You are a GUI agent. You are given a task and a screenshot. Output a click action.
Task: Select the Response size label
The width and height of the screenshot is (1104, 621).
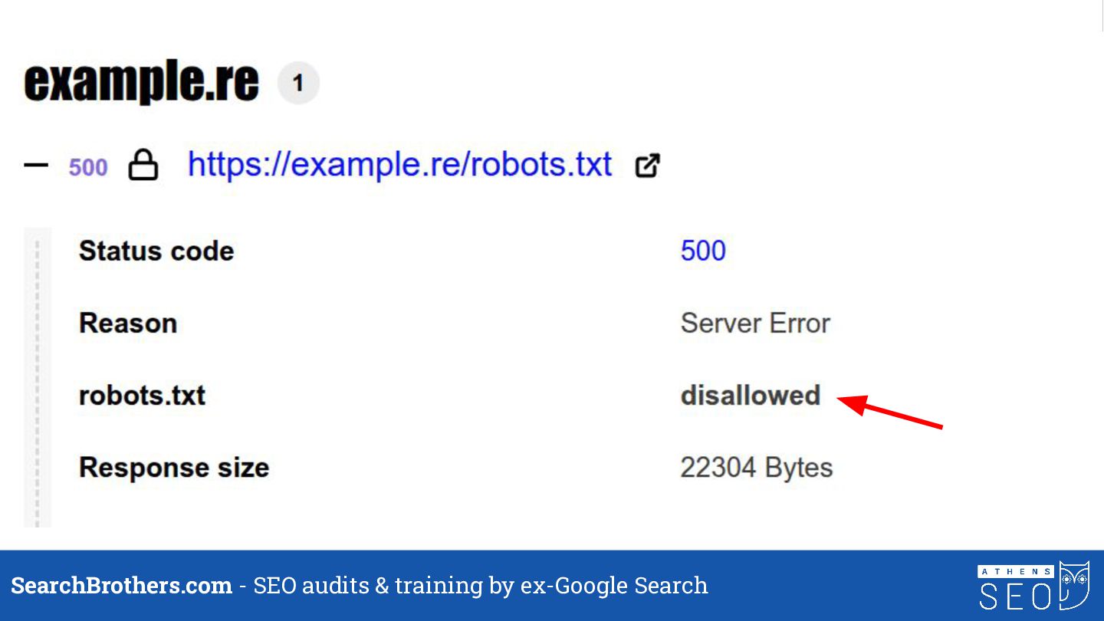[174, 468]
